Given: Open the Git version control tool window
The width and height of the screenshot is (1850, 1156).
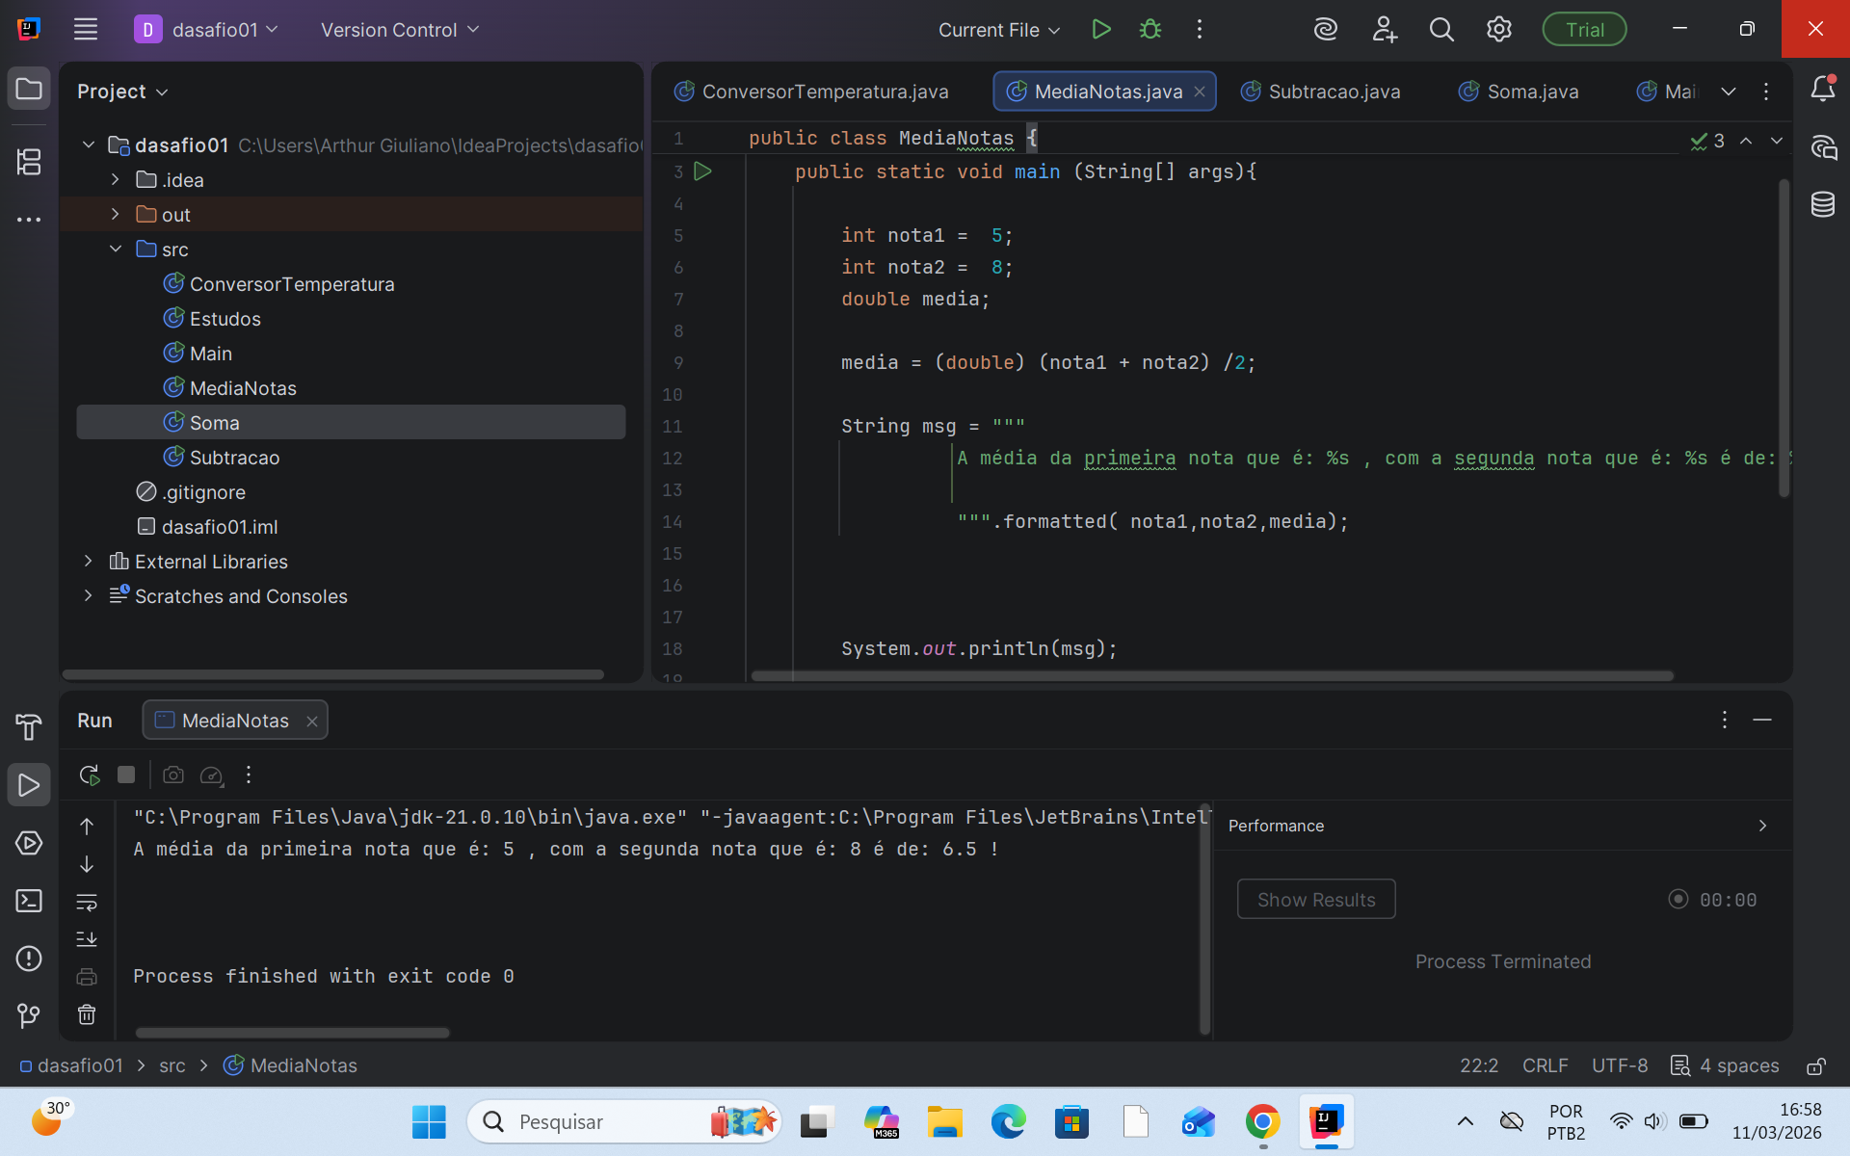Looking at the screenshot, I should coord(29,1015).
